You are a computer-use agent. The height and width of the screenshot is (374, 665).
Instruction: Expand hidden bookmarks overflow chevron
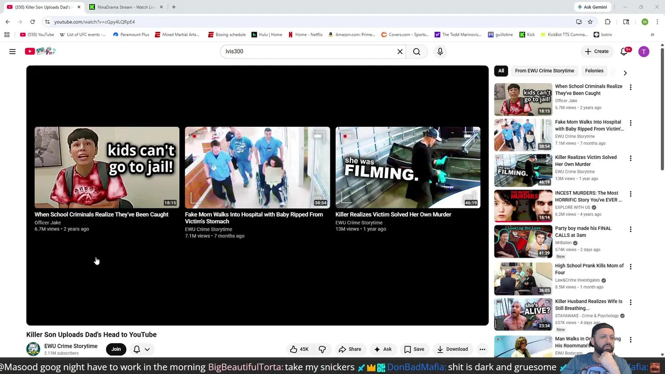coord(652,35)
